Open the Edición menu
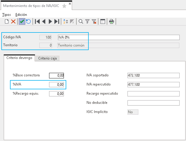Screen dimensions: 186x141 21,15
